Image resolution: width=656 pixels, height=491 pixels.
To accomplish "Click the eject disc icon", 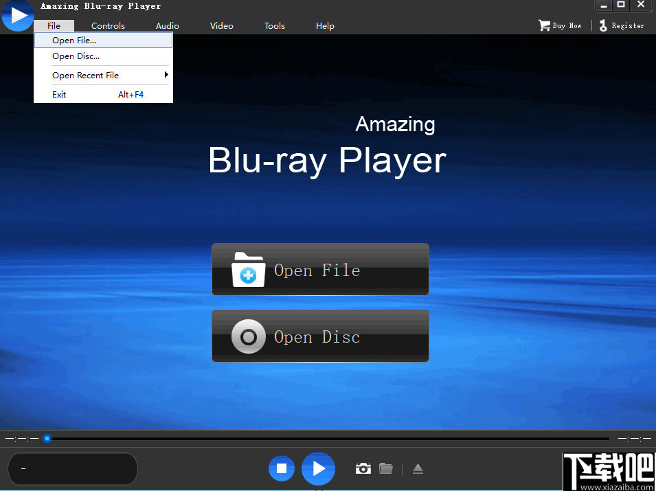I will (418, 468).
